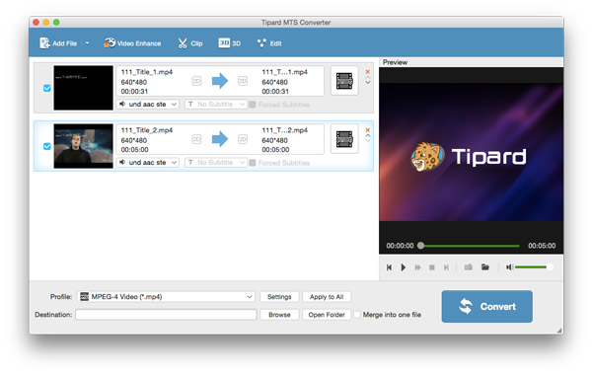Screen dimensions: 592x375
Task: Uncheck the 111_Title_1.mp4 file checkbox
Action: (x=47, y=88)
